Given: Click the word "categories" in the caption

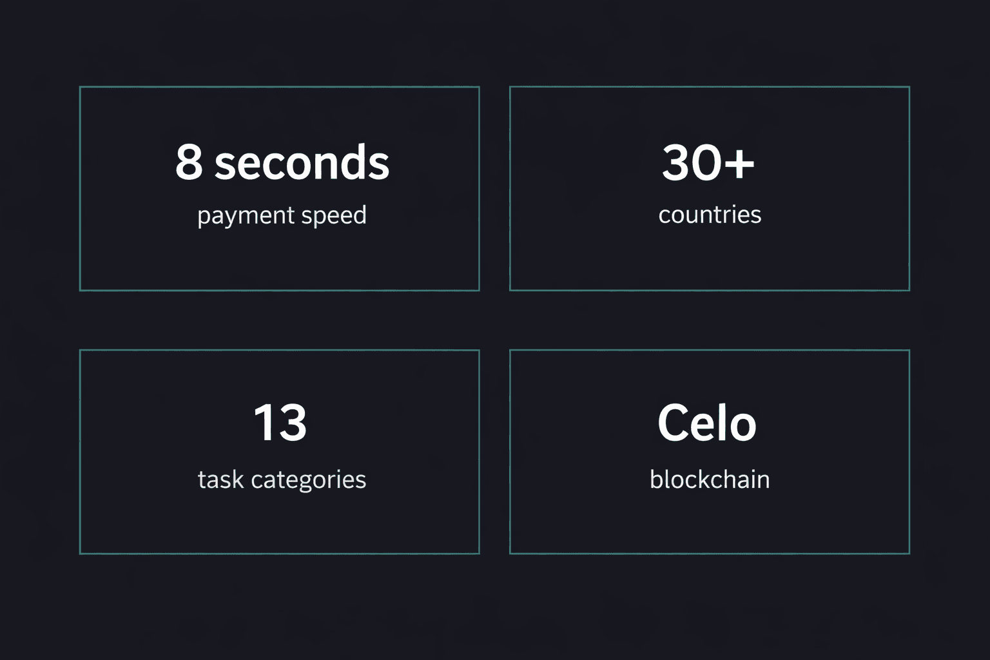Looking at the screenshot, I should coord(309,480).
